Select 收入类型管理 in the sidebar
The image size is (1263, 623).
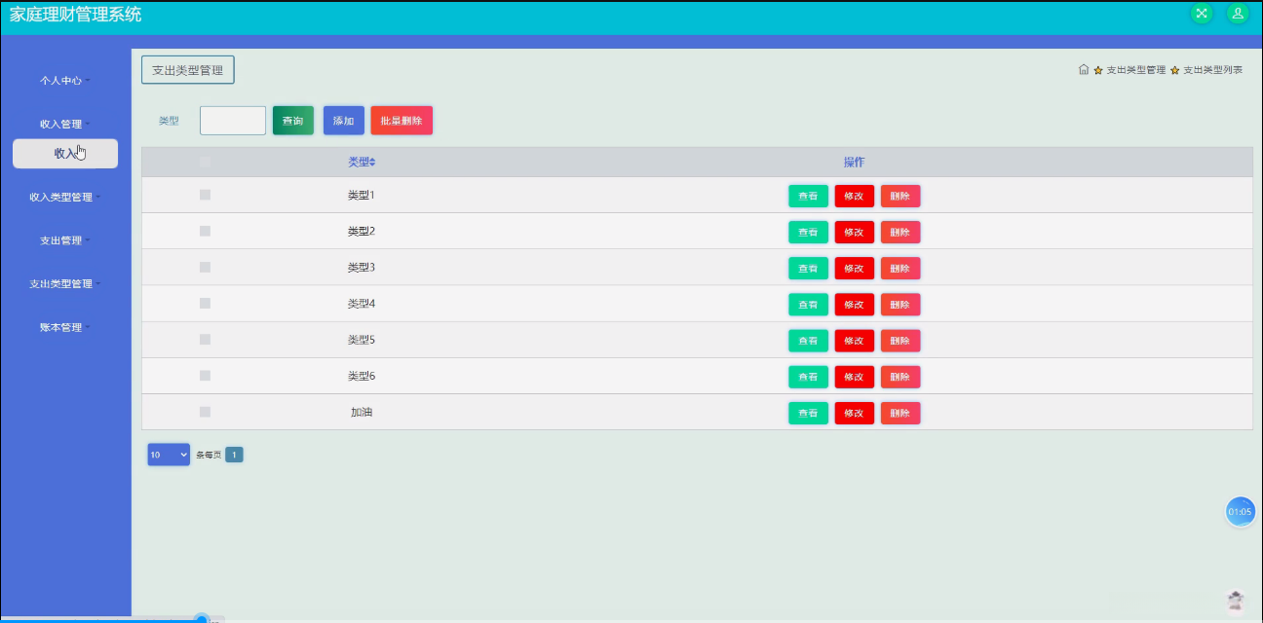[65, 197]
